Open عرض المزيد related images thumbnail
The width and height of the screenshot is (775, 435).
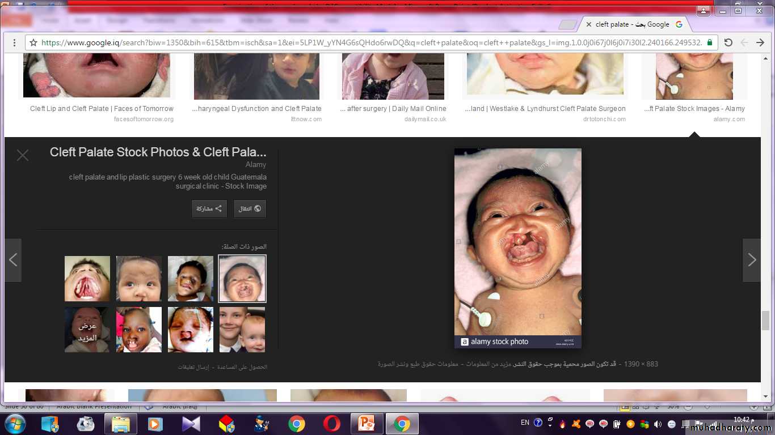[87, 330]
